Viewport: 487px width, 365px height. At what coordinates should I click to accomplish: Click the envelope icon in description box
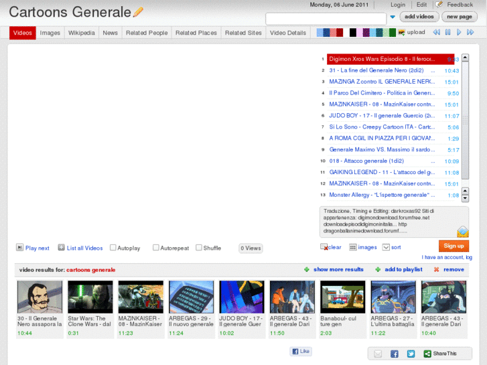[463, 232]
